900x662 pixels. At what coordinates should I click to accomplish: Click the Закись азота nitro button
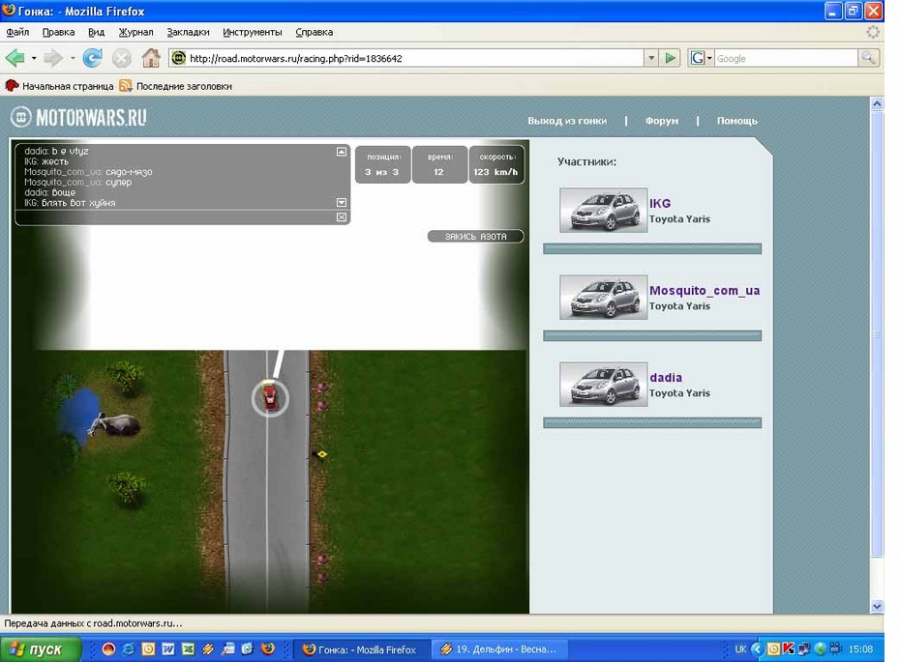tap(476, 236)
